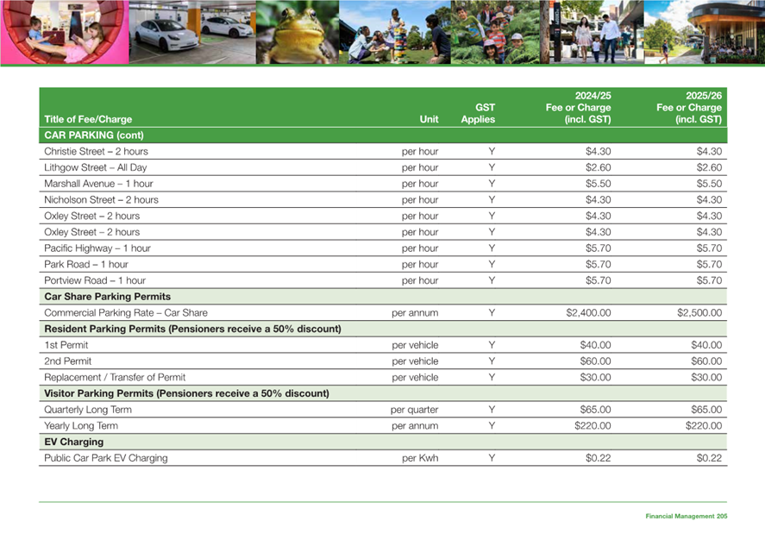The width and height of the screenshot is (765, 540).
Task: Select the 'per Kwh' unit cell
Action: [x=420, y=458]
